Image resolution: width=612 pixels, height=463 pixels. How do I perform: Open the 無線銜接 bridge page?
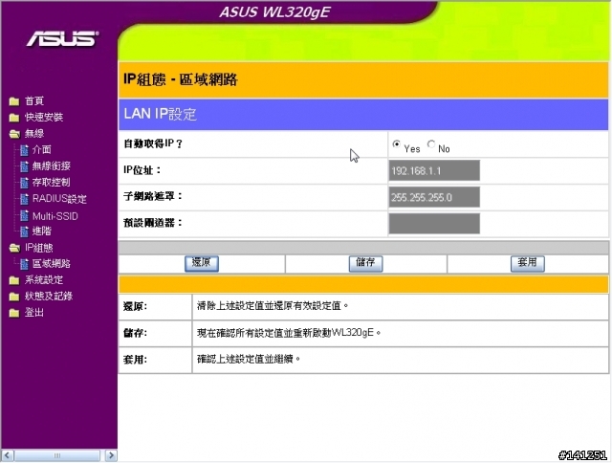point(51,165)
